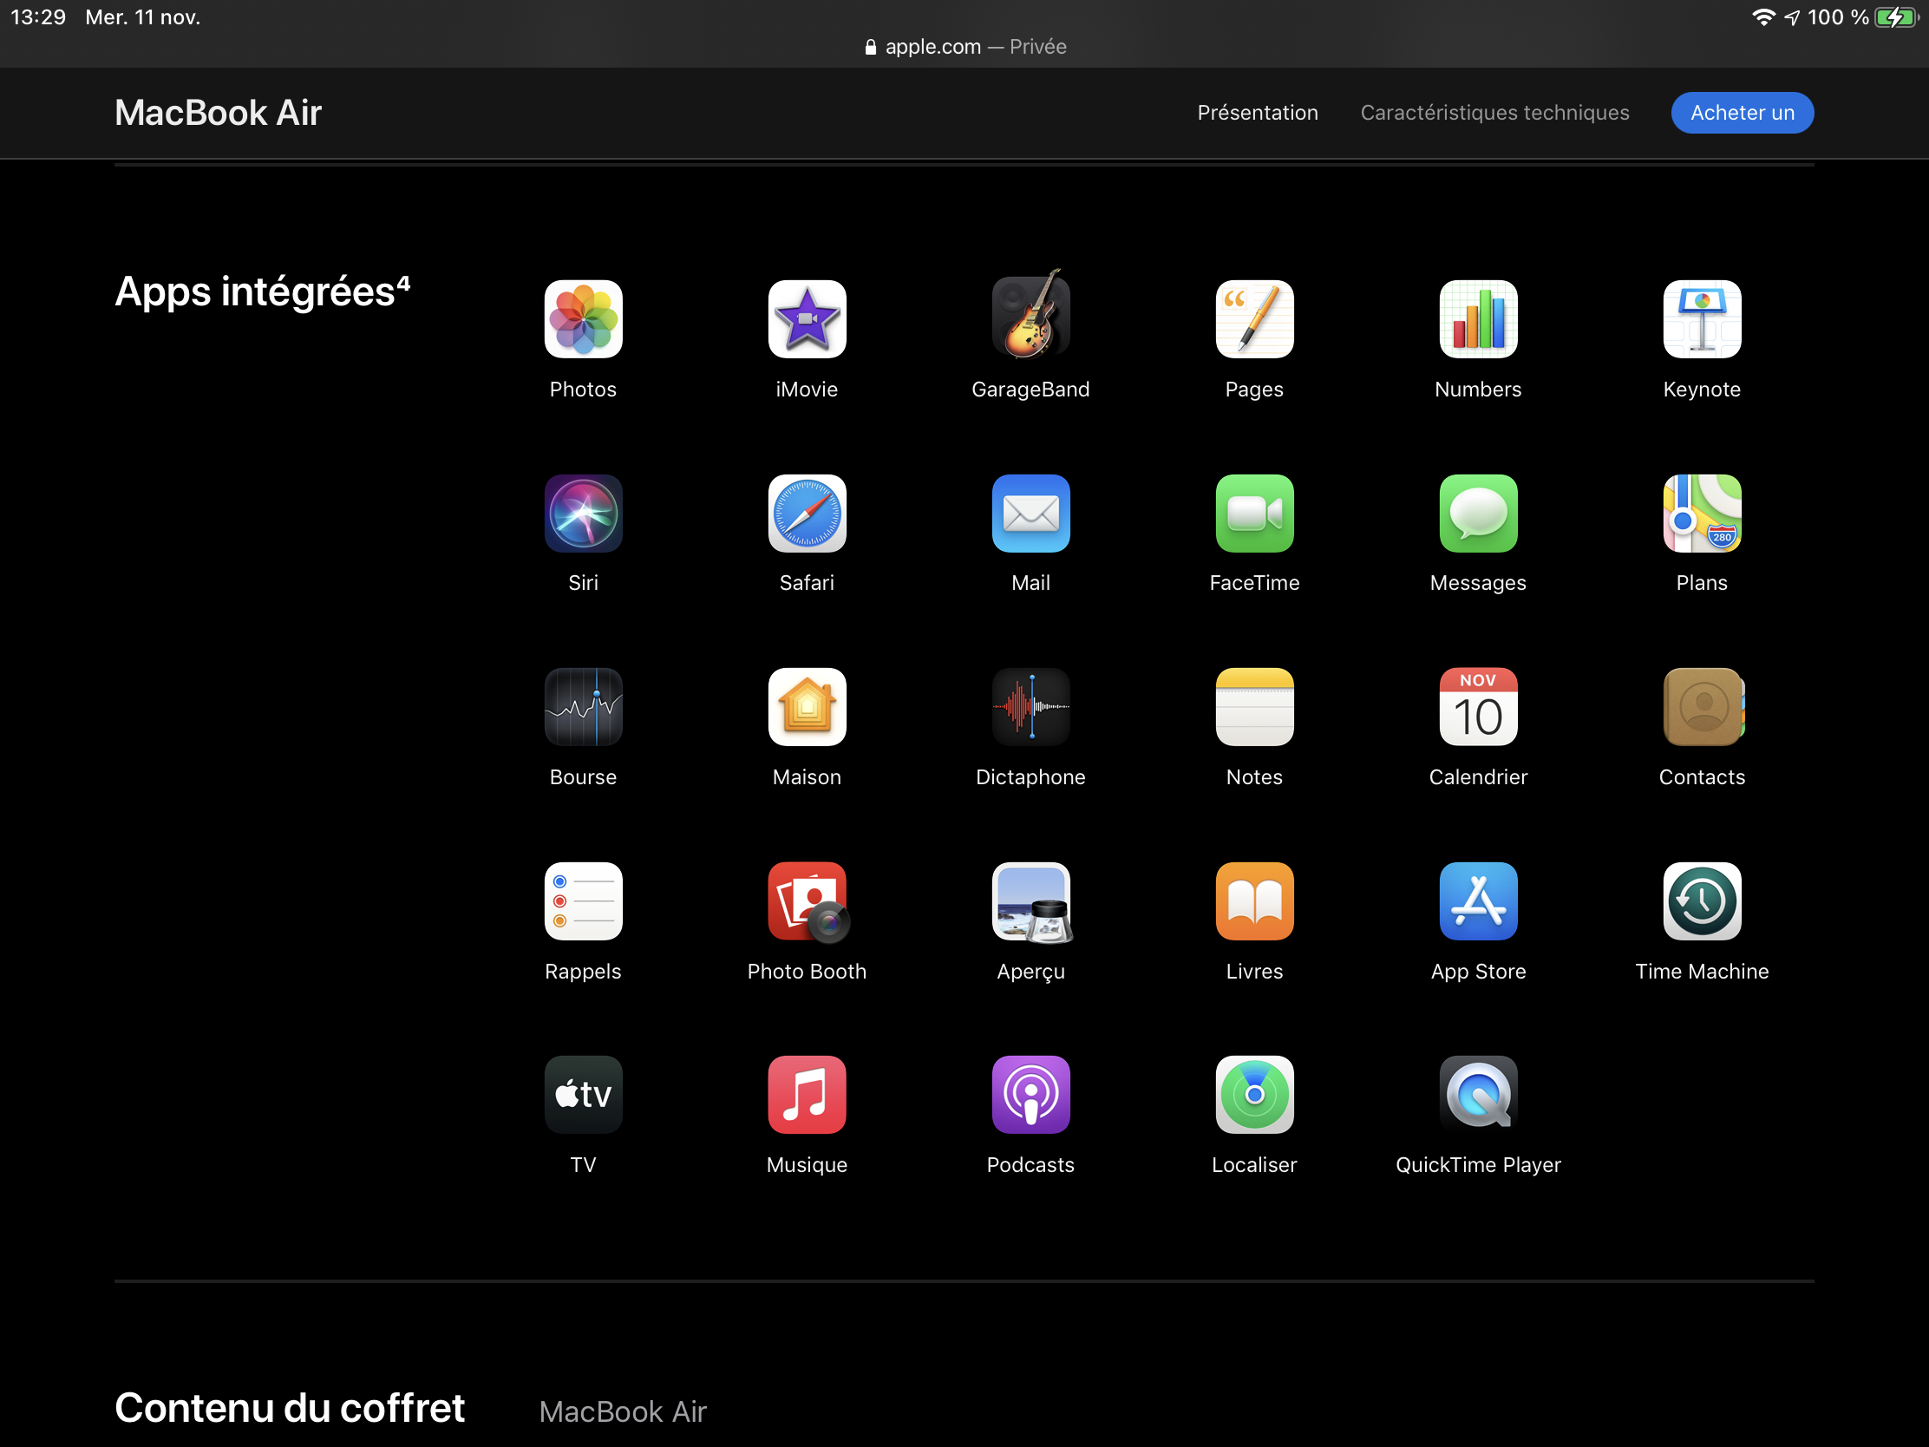The width and height of the screenshot is (1929, 1447).
Task: Click the Photos app icon
Action: point(583,319)
